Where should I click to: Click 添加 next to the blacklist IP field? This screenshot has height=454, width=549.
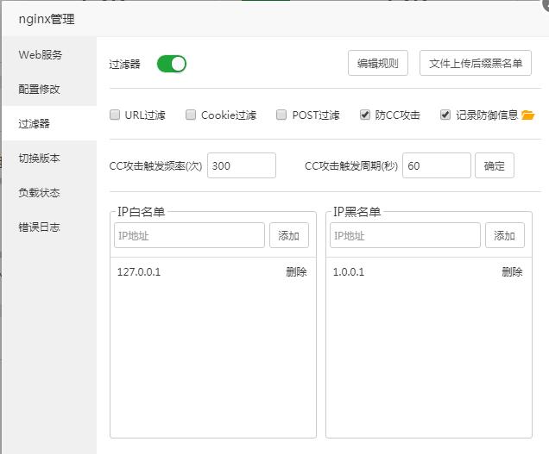pos(504,236)
